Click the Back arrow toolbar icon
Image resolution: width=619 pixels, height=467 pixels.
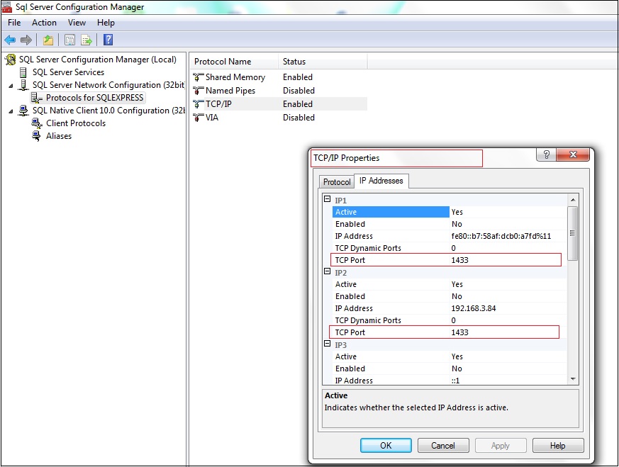pyautogui.click(x=10, y=40)
